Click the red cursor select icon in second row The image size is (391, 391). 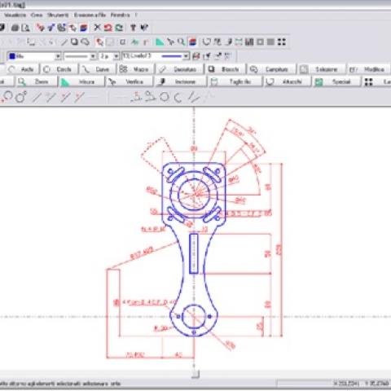coord(99,42)
